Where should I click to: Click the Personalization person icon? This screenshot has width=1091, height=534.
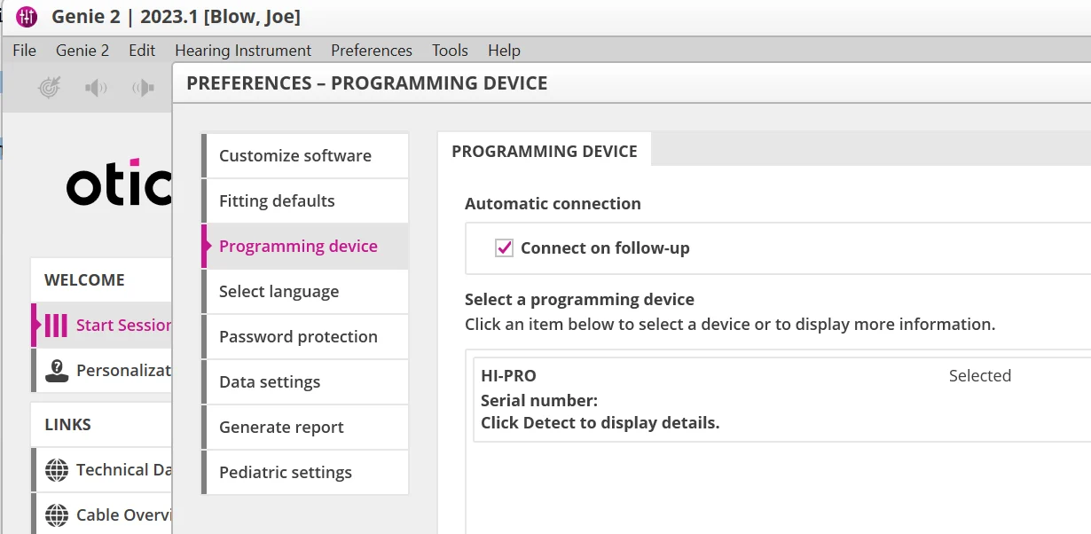[57, 370]
